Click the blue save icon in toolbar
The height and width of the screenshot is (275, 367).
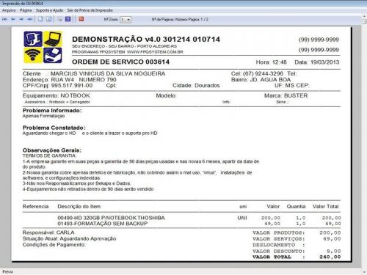[x=68, y=19]
